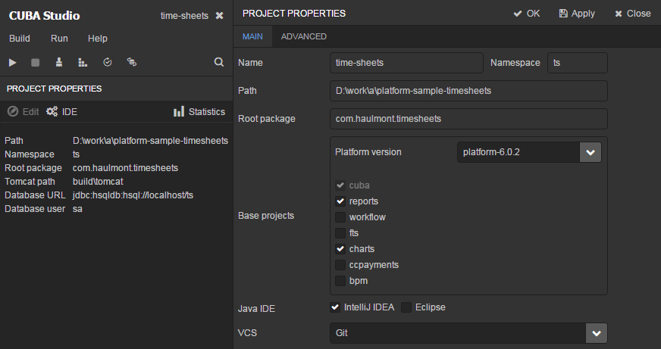Enable the workflow base project
661x349 pixels.
pos(340,217)
